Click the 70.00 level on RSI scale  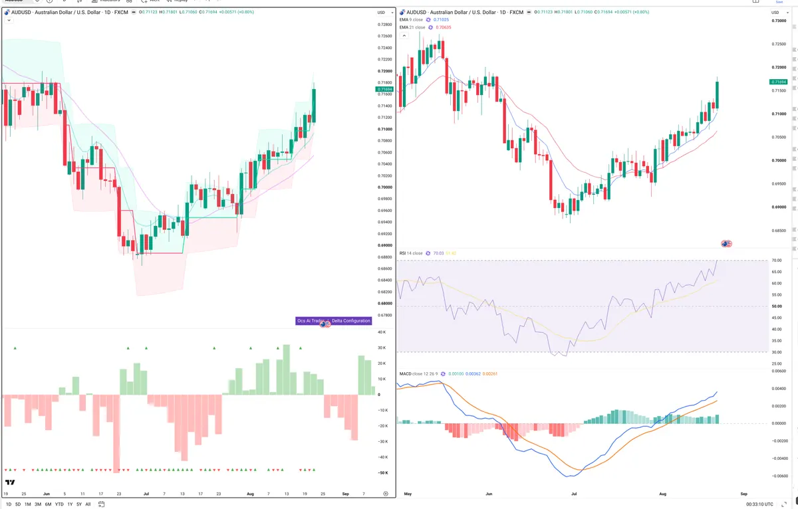(x=777, y=260)
